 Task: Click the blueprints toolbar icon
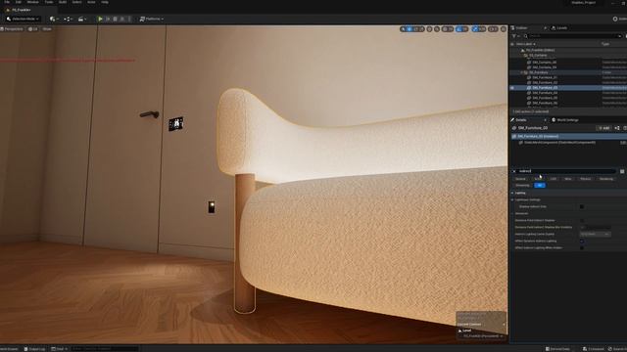pos(68,19)
